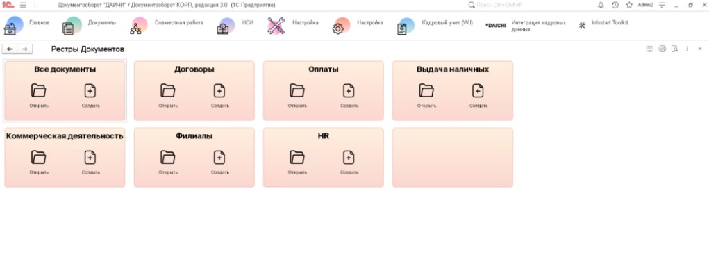Viewport: 709px width, 280px height.
Task: Click the save diskette icon
Action: tap(649, 49)
